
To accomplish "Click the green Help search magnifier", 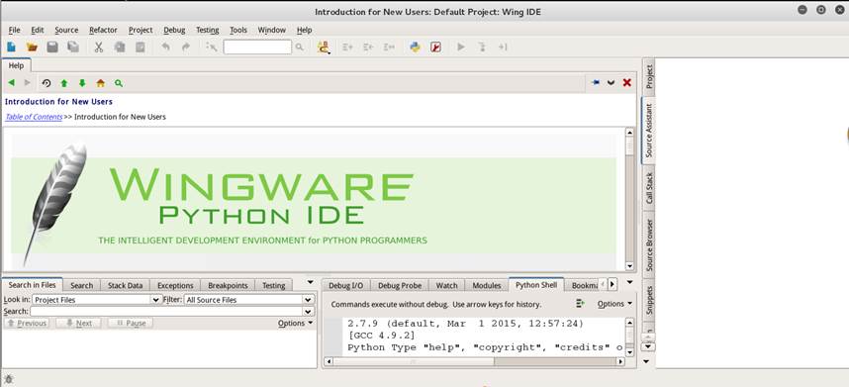I will click(119, 83).
